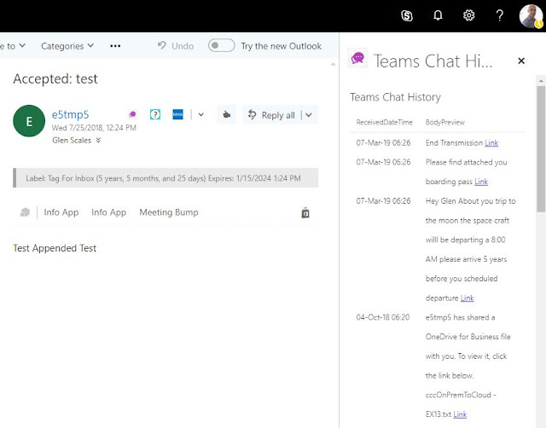Click the pin add-in bar icon
This screenshot has height=428, width=546.
click(x=305, y=212)
